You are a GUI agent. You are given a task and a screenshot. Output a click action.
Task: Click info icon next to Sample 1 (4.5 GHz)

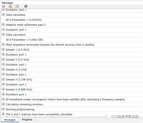tap(4, 49)
